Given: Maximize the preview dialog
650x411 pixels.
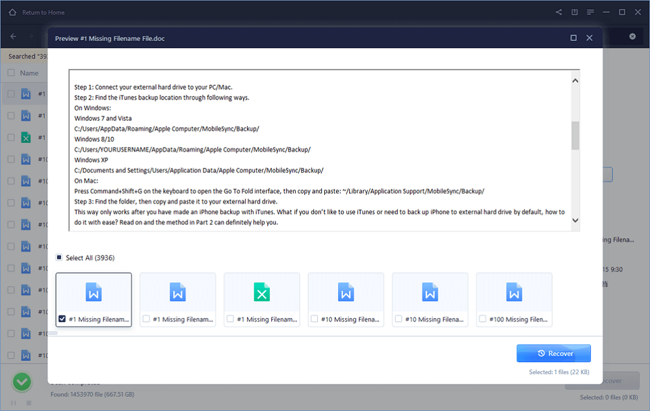Looking at the screenshot, I should pos(573,38).
